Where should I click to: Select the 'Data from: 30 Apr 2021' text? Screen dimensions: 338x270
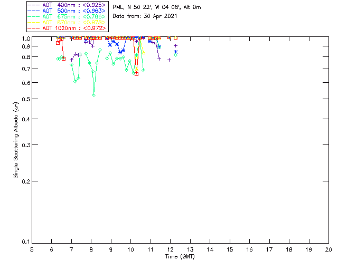[145, 16]
